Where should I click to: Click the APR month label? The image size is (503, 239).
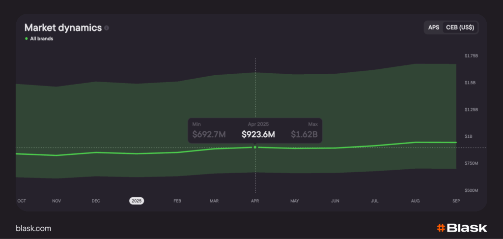[x=255, y=201]
